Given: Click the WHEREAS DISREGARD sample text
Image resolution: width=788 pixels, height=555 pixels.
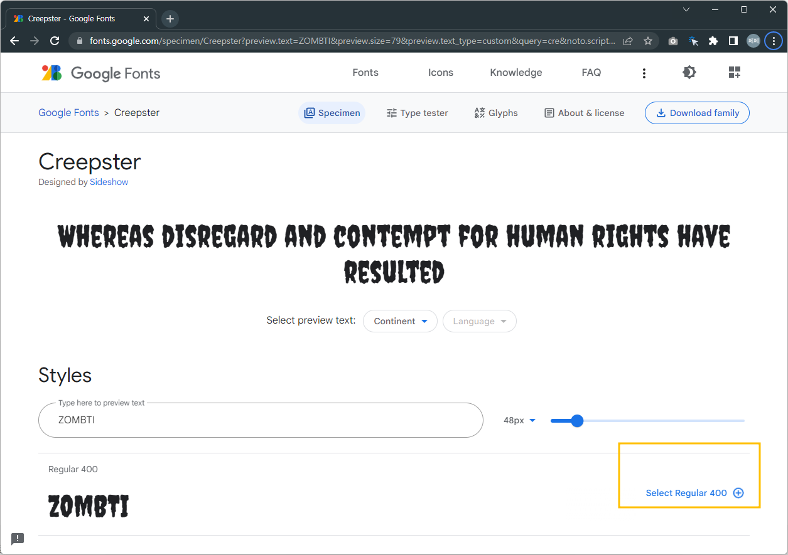Looking at the screenshot, I should [394, 255].
